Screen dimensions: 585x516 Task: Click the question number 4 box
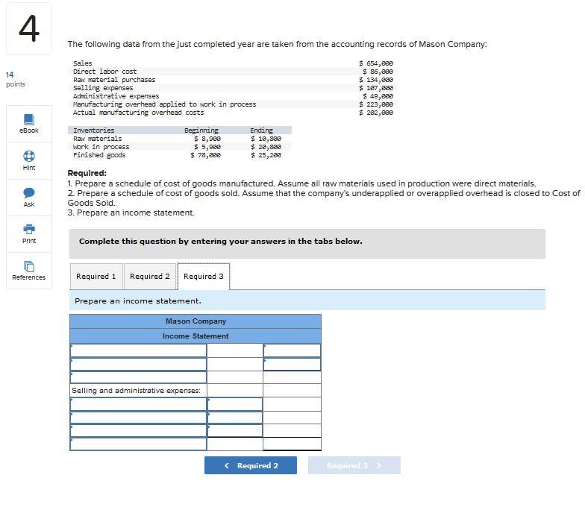[29, 28]
